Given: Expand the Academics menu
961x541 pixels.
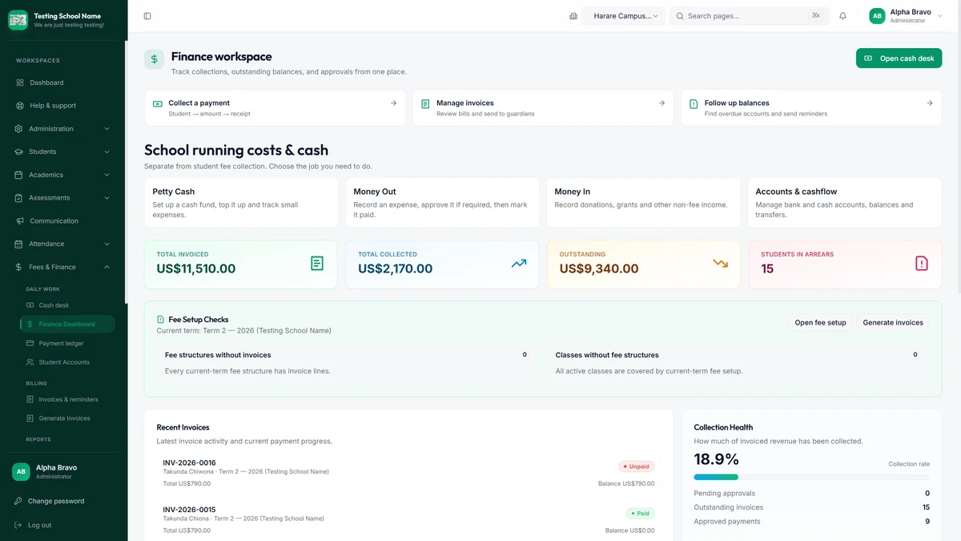Looking at the screenshot, I should 64,175.
